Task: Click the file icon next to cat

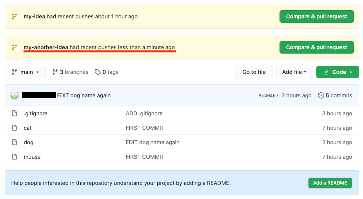Action: 15,128
